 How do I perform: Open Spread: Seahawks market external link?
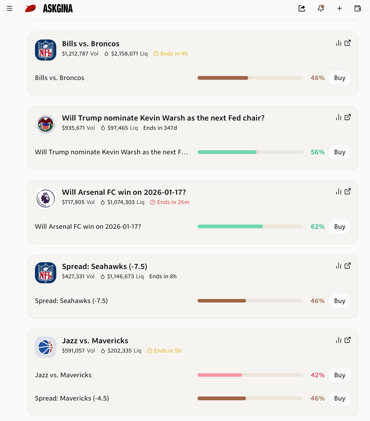coord(347,266)
